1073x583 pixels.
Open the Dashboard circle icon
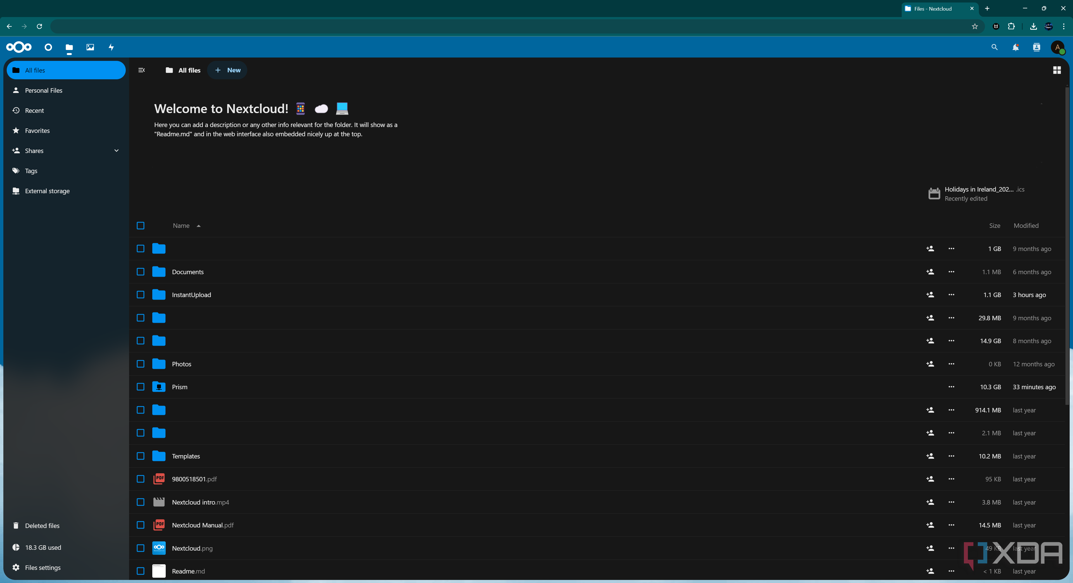point(48,47)
